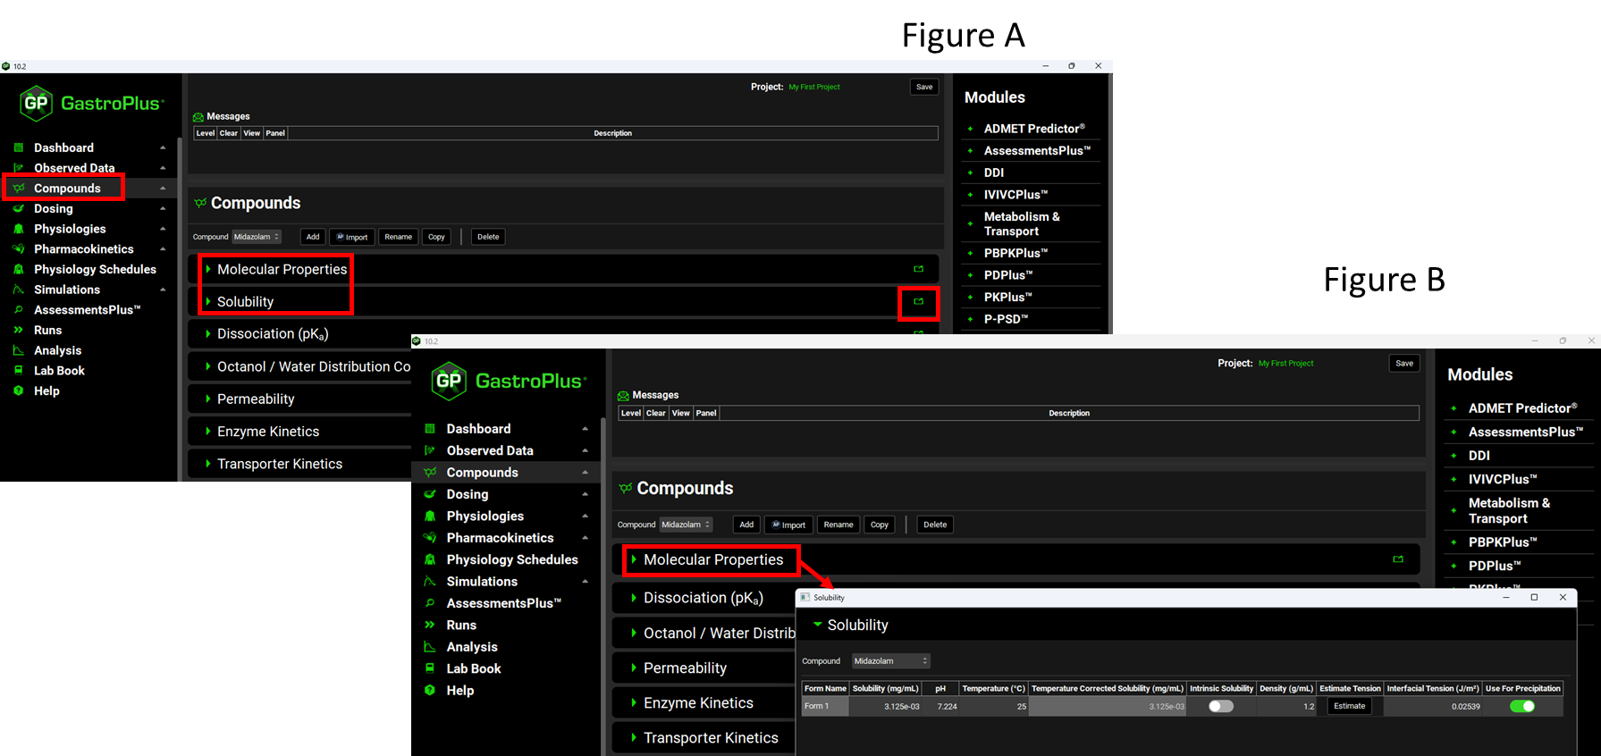
Task: Enable the Intrinsic Solubility toggle for Form 1
Action: 1220,706
